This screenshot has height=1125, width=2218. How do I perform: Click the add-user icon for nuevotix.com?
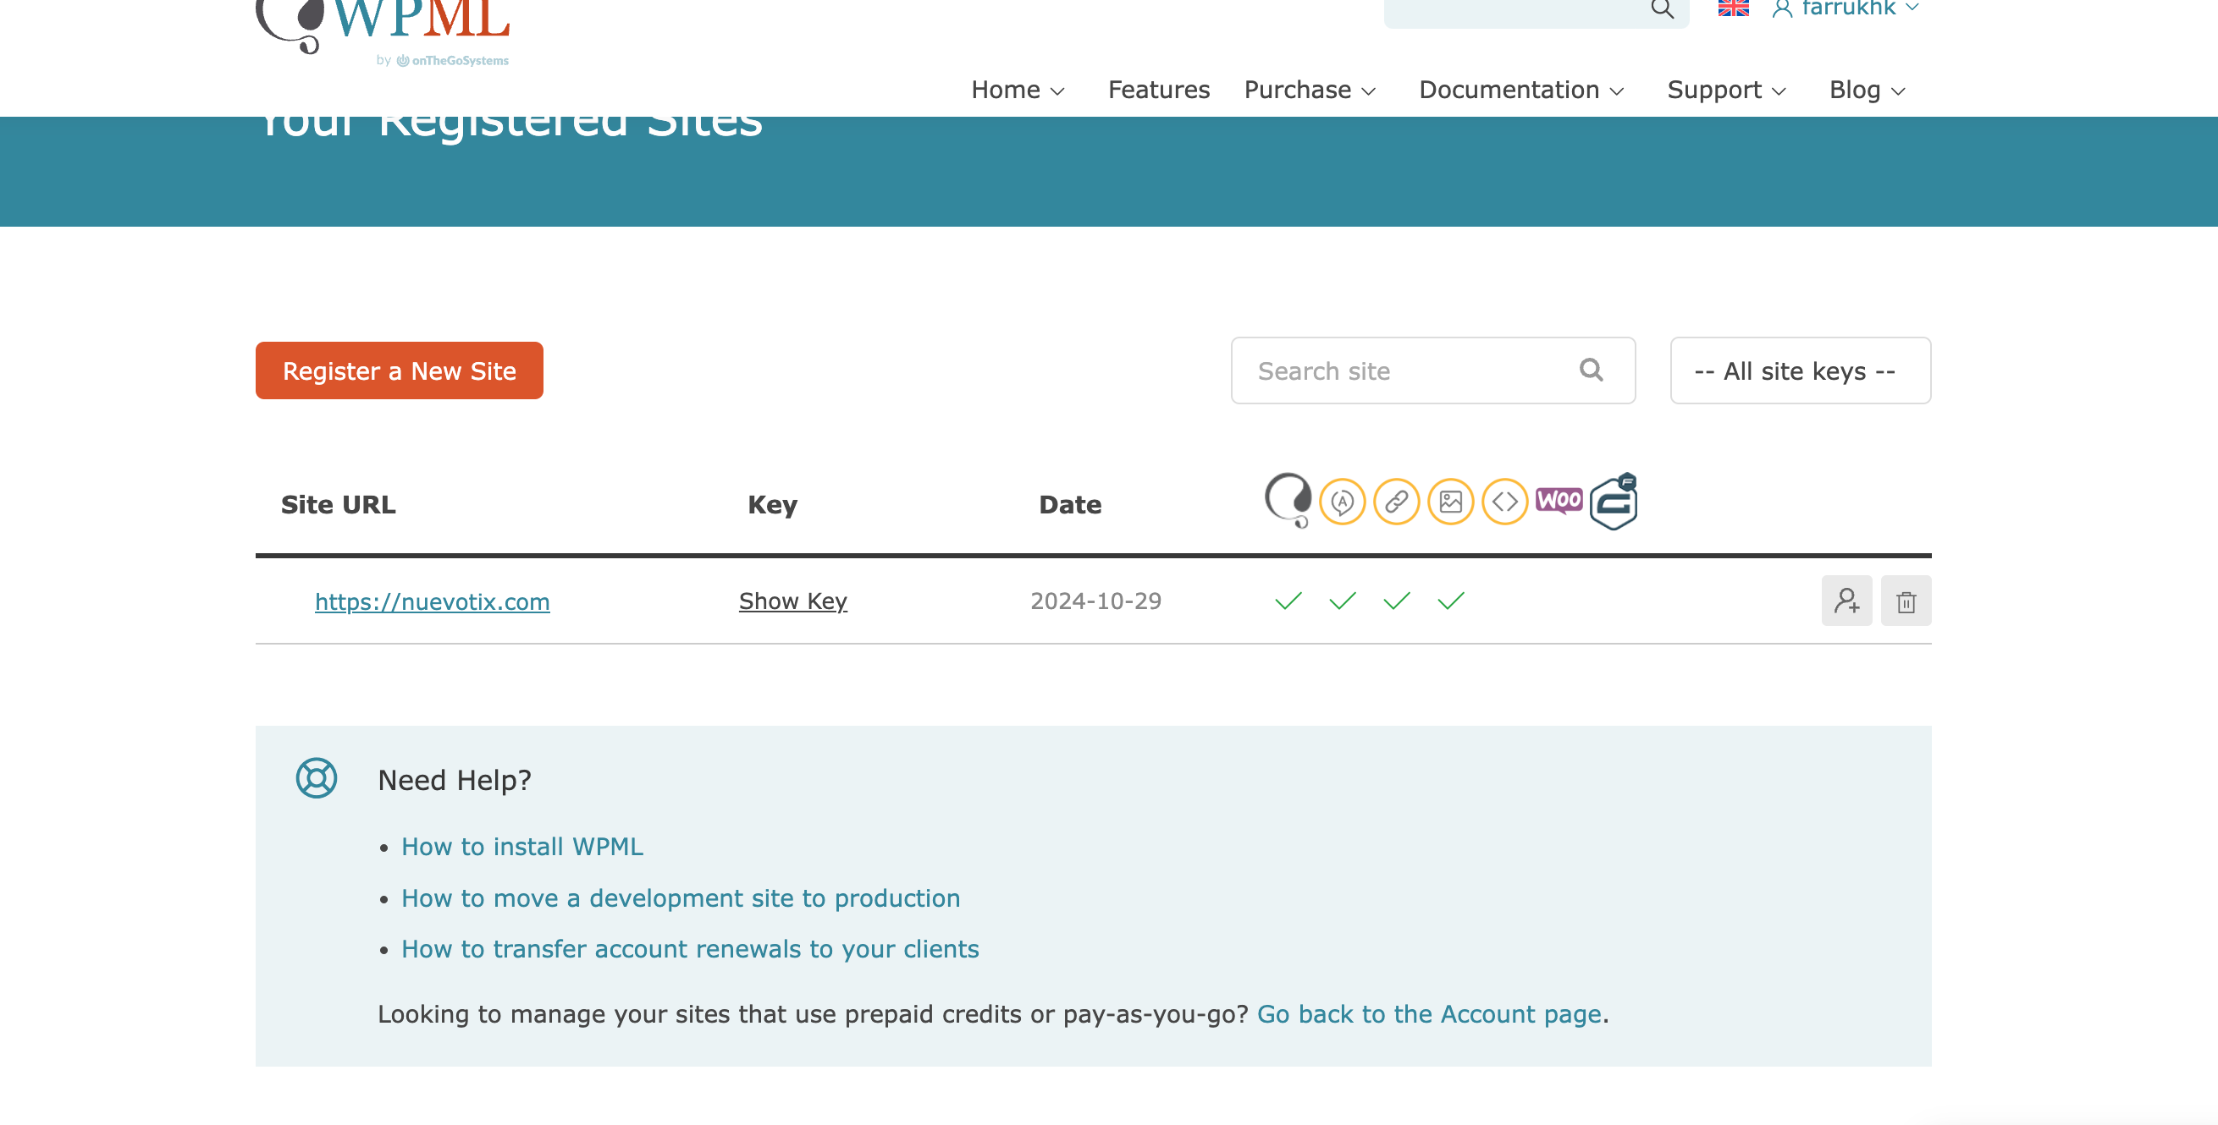pyautogui.click(x=1846, y=601)
